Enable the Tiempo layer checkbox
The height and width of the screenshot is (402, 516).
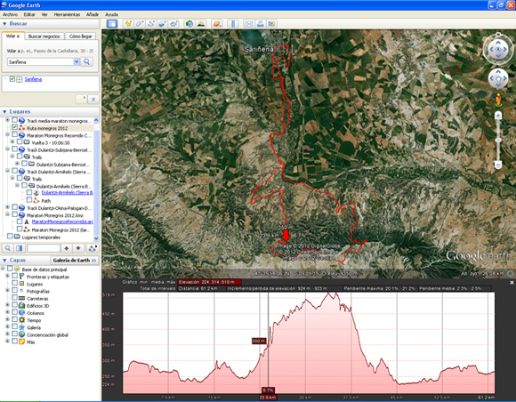[15, 319]
